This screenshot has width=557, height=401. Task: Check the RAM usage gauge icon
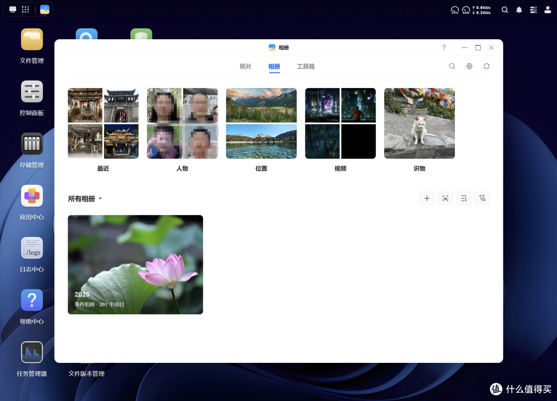click(466, 10)
